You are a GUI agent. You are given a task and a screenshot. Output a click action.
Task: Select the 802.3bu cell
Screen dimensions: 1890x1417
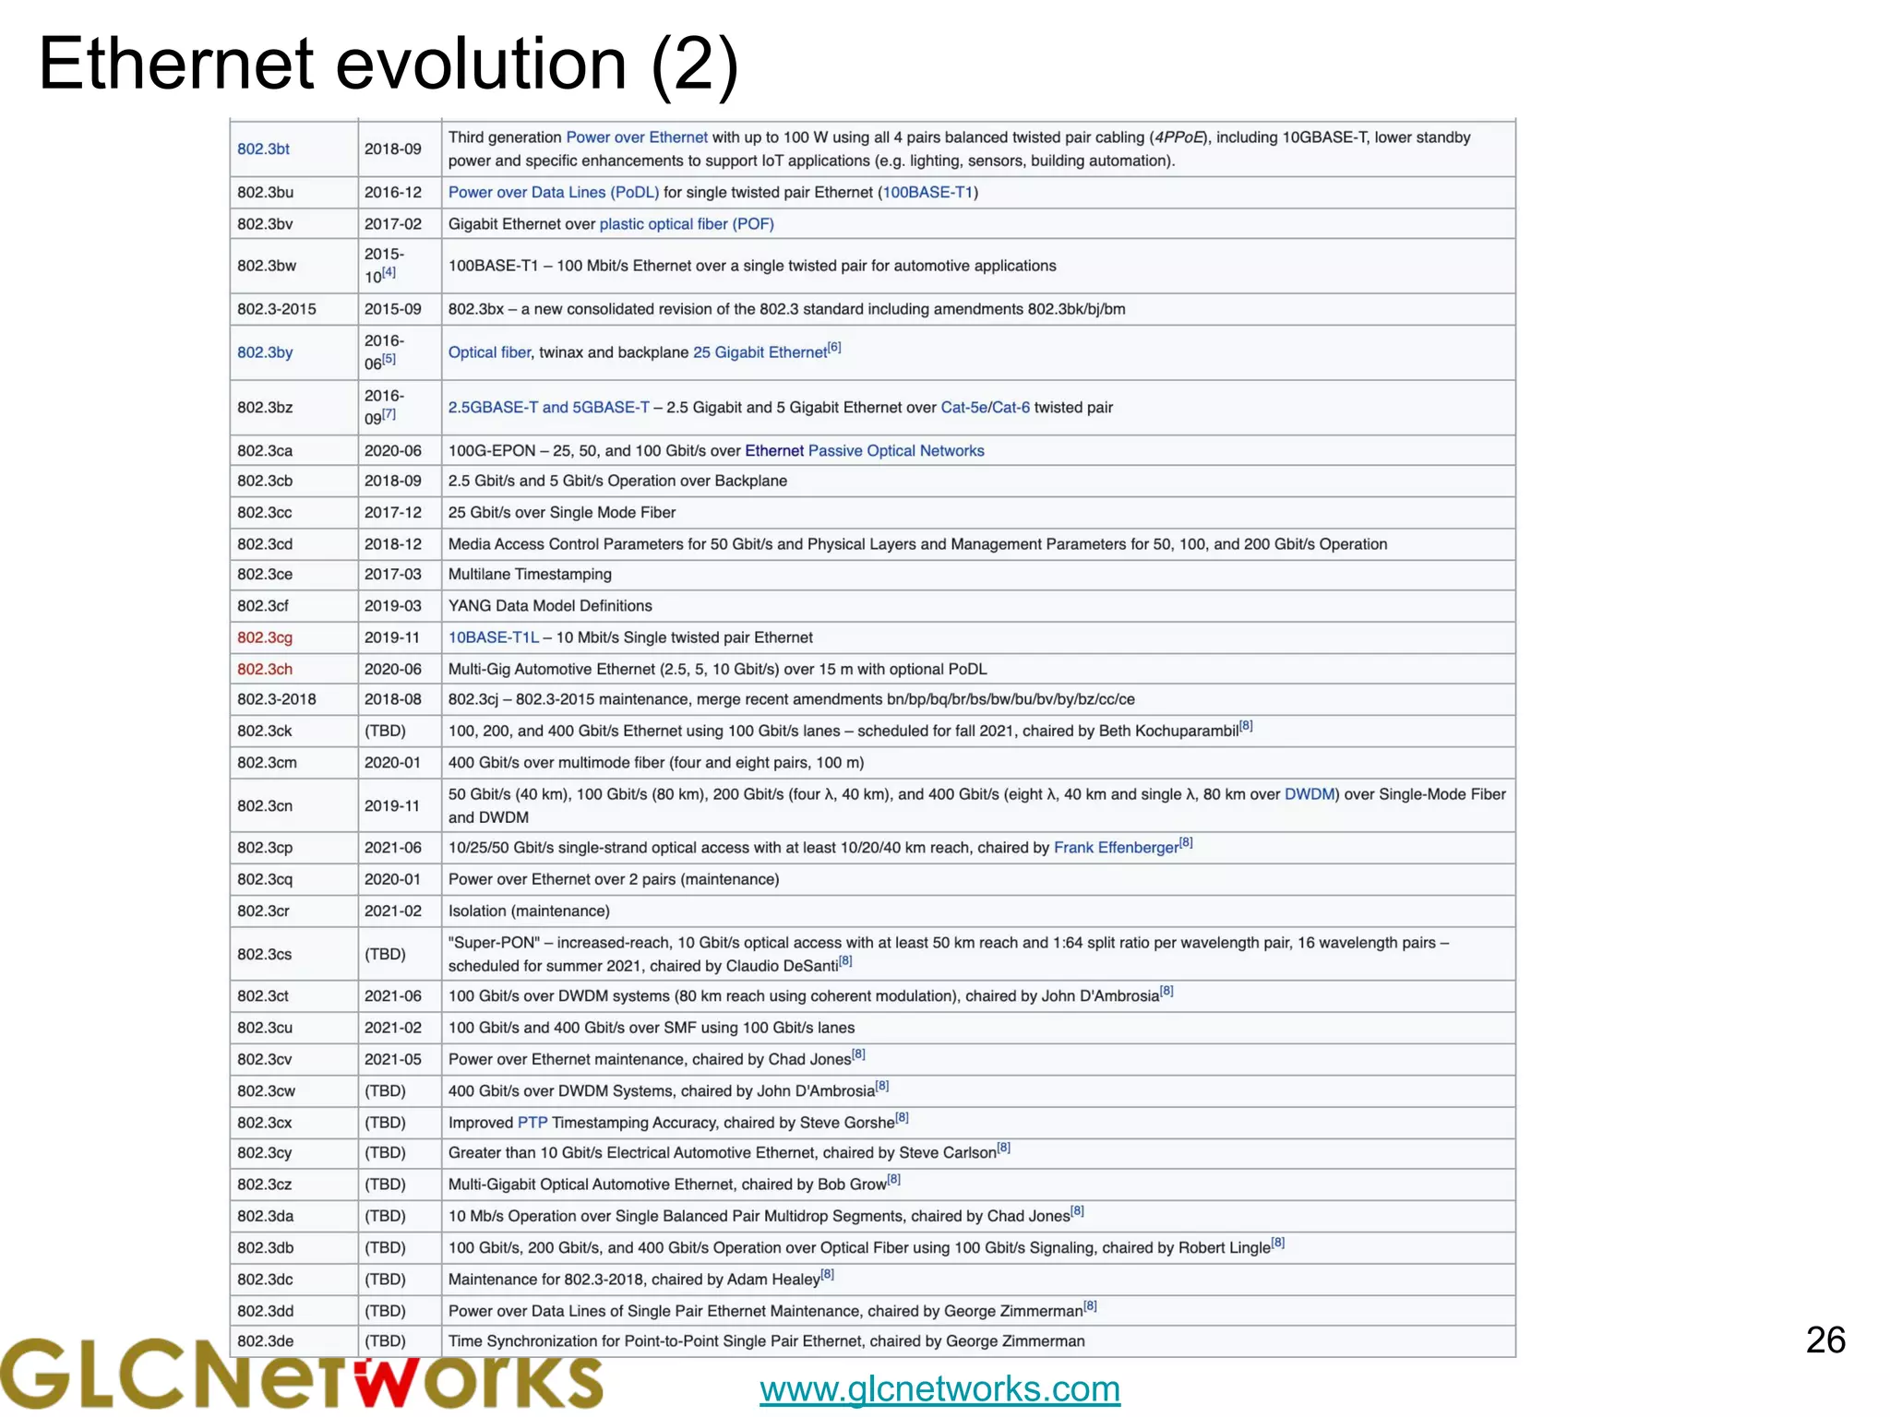(293, 192)
